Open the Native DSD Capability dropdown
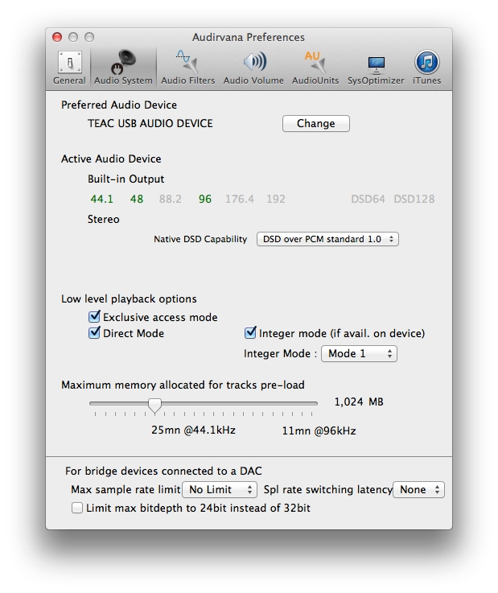Viewport: 498px width, 593px height. click(x=327, y=239)
